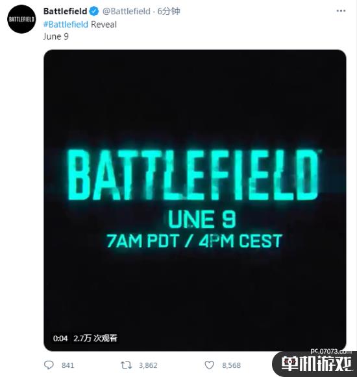Click the Battlefield profile avatar
This screenshot has height=377, width=357.
pos(21,19)
